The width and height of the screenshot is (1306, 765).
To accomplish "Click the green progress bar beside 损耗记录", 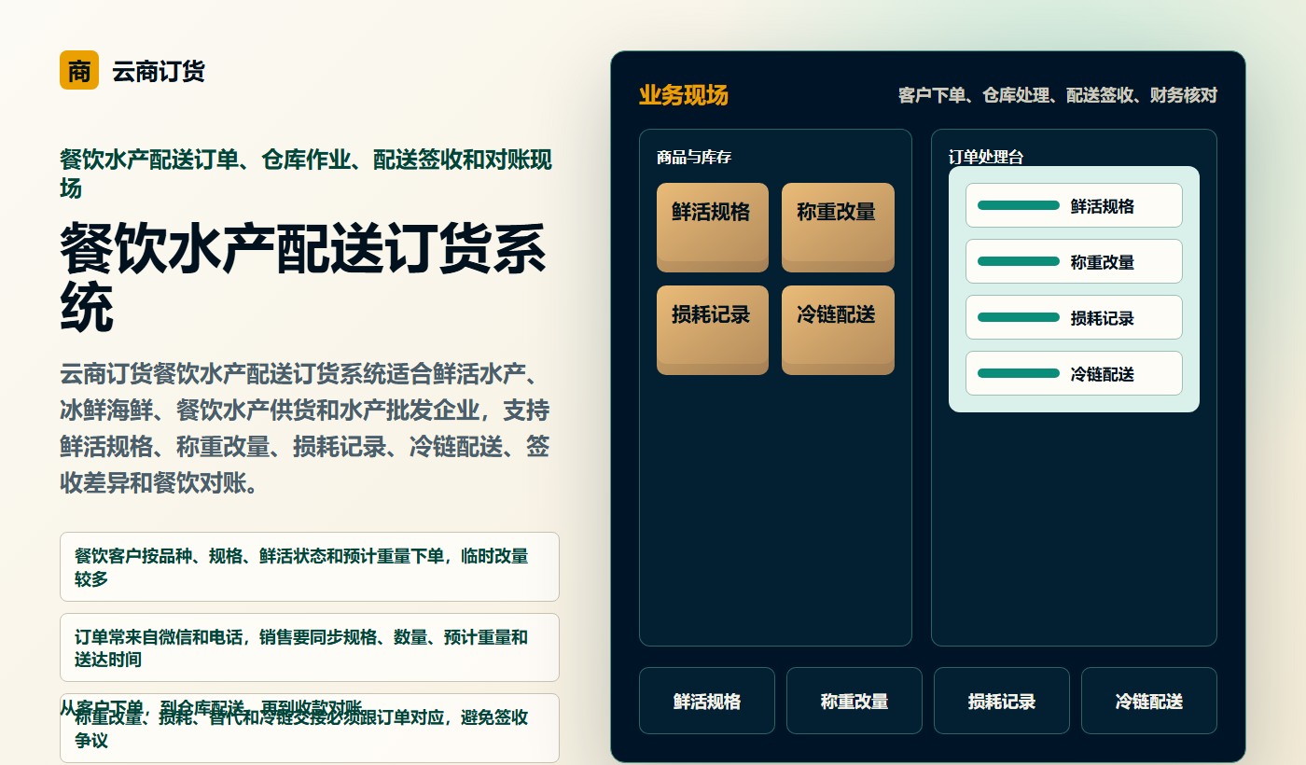I will (1019, 317).
